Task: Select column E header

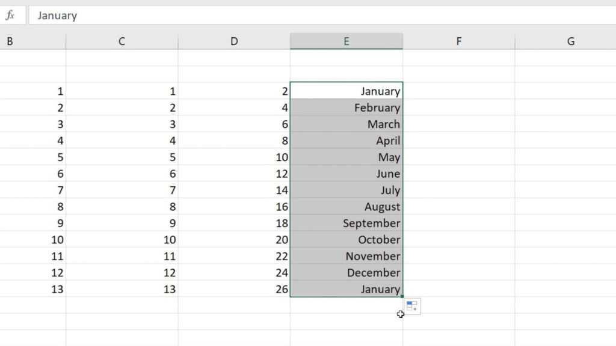Action: coord(346,41)
